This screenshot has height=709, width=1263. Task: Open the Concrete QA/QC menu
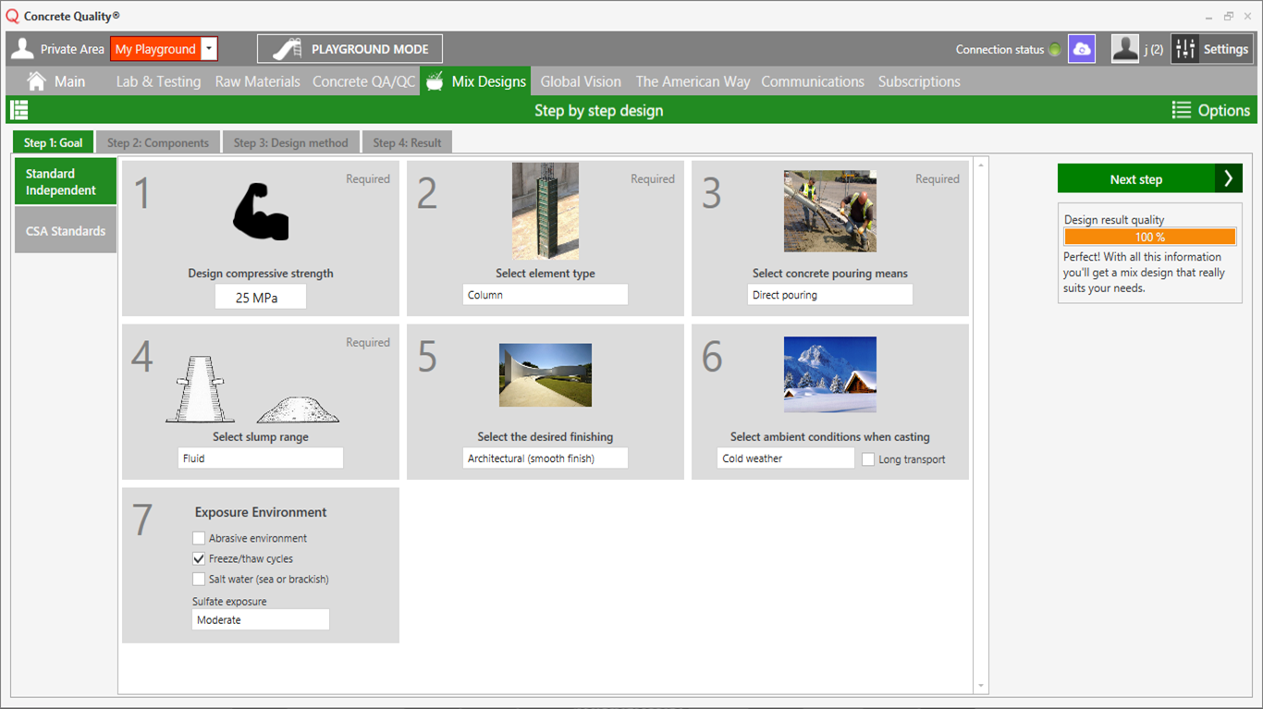(x=364, y=81)
